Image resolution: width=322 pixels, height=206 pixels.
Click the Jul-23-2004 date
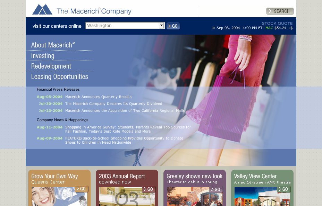pyautogui.click(x=51, y=111)
